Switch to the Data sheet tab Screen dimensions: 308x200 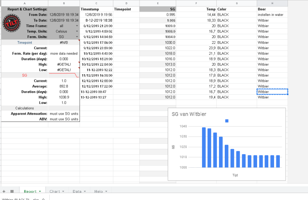(77, 191)
